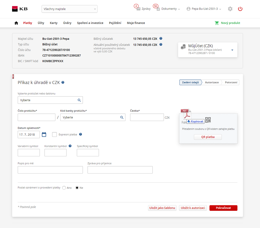Open the Dokumenty documents icon
Image resolution: width=260 pixels, height=228 pixels.
[158, 9]
